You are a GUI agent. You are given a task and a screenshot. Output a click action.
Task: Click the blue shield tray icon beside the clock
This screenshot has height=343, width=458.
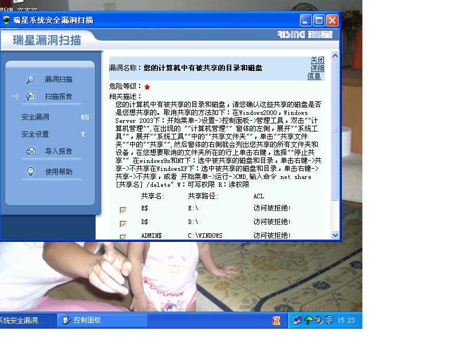point(329,320)
